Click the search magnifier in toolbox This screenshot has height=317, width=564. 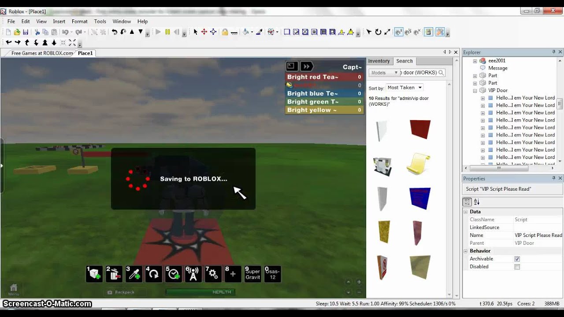(x=441, y=73)
